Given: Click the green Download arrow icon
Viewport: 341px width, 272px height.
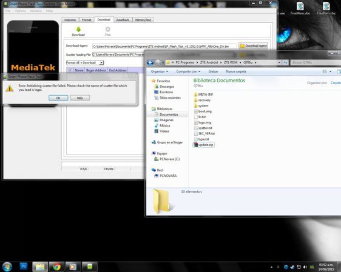Looking at the screenshot, I should tap(78, 29).
